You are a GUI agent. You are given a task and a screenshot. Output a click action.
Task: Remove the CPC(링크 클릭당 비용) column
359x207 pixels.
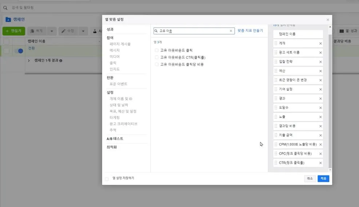320,154
